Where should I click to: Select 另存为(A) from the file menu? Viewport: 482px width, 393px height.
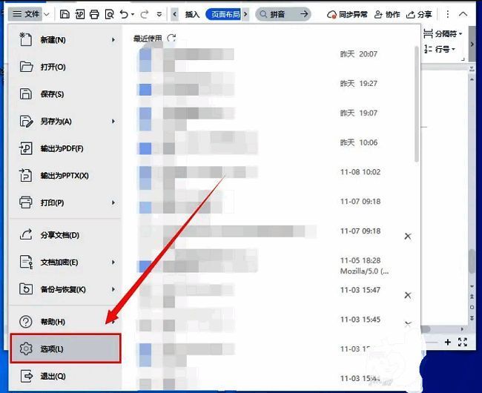click(x=65, y=121)
